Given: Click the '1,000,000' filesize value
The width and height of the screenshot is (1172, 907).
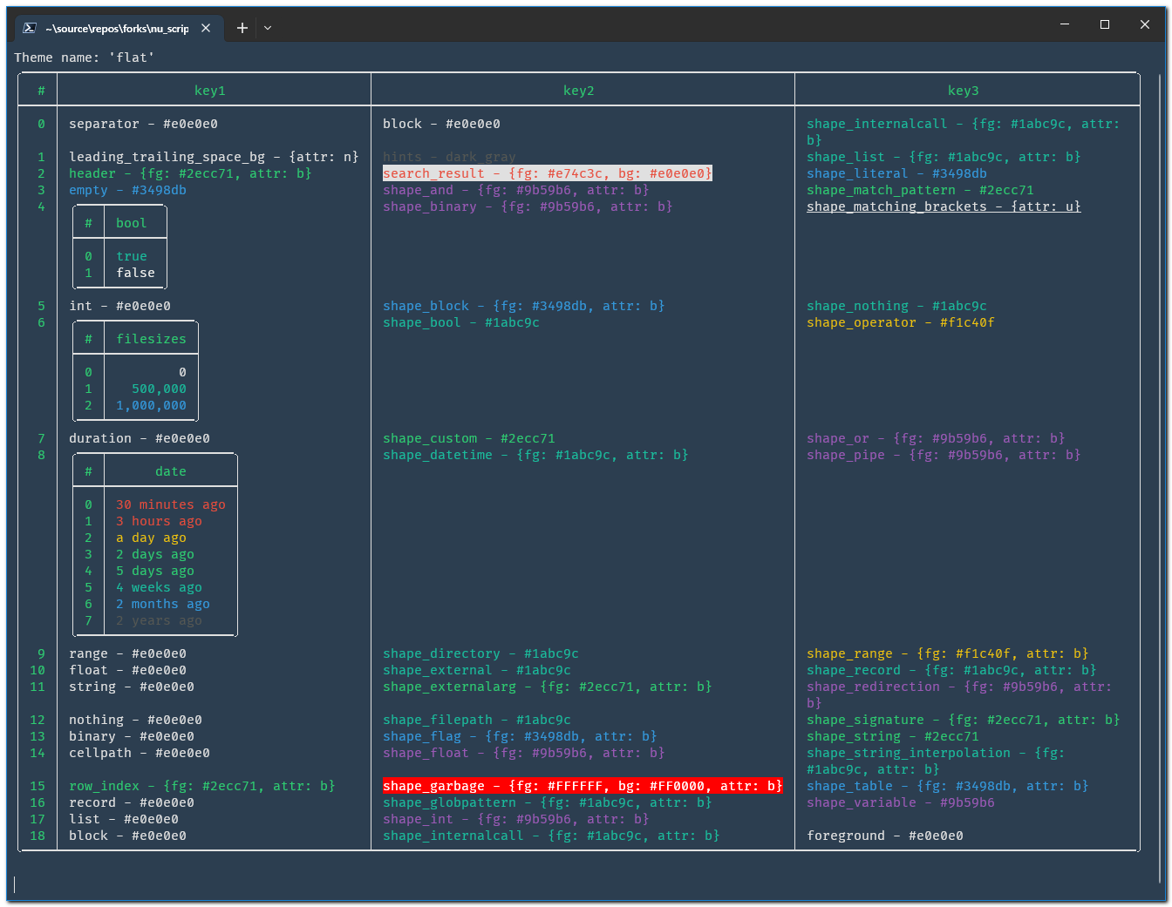Looking at the screenshot, I should [x=152, y=405].
